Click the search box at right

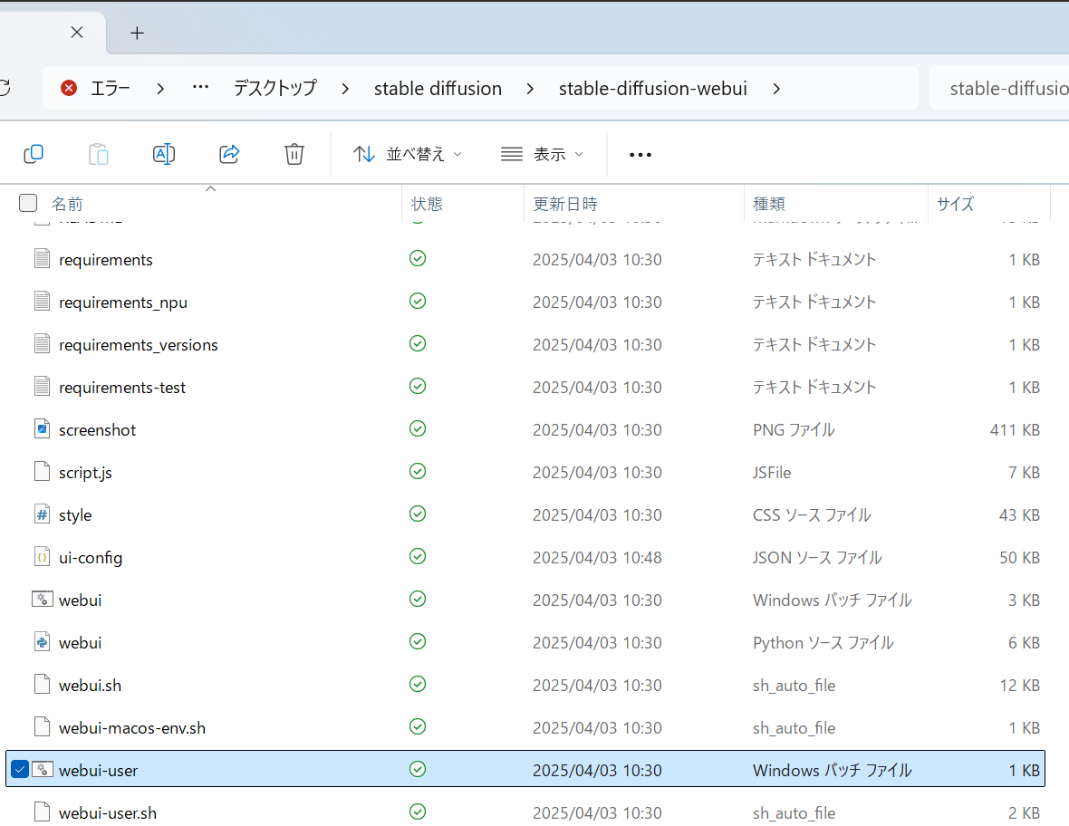(998, 88)
